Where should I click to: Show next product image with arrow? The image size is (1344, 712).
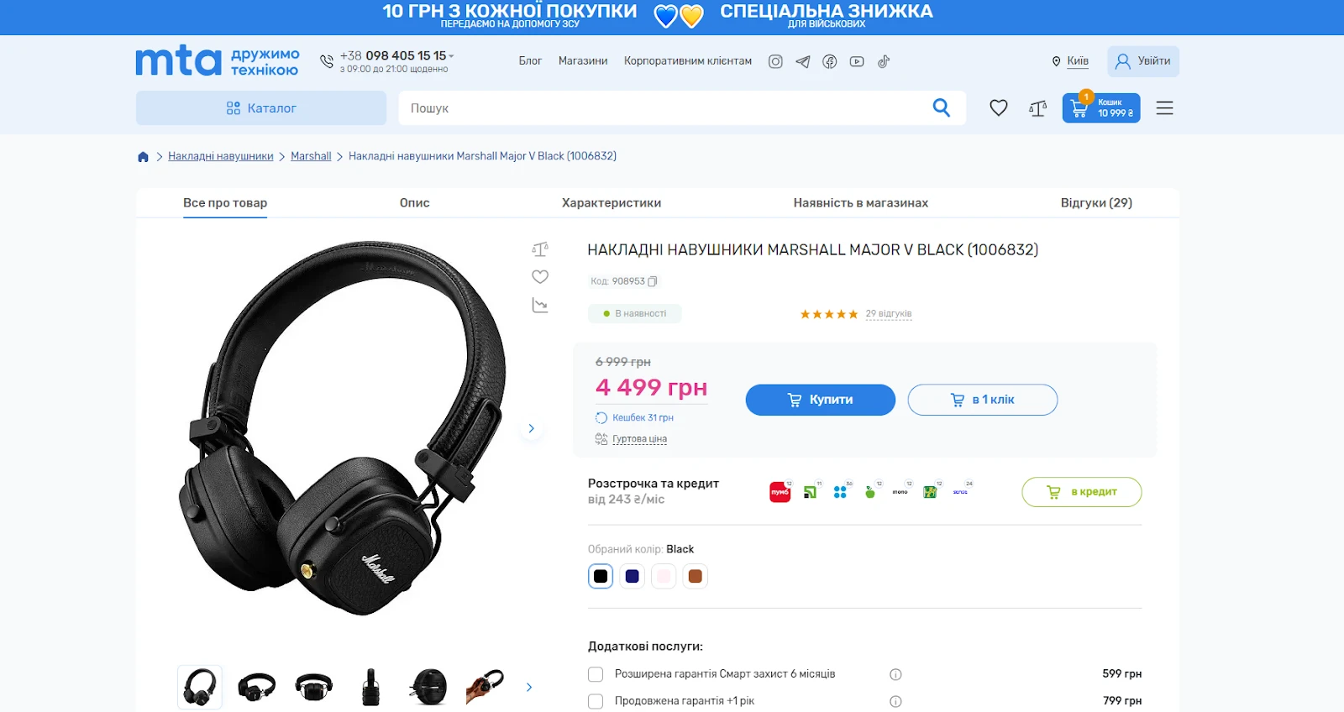(x=531, y=428)
